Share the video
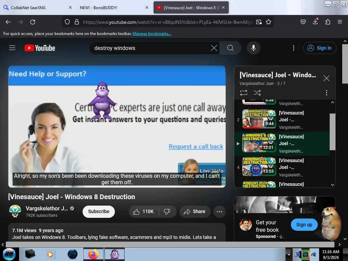Screen dimensions: 348x261 point(194,211)
